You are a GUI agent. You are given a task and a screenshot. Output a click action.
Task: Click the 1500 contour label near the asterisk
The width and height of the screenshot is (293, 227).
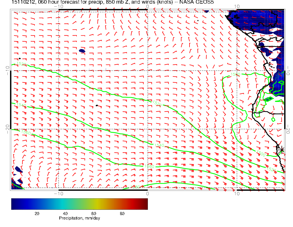point(261,153)
